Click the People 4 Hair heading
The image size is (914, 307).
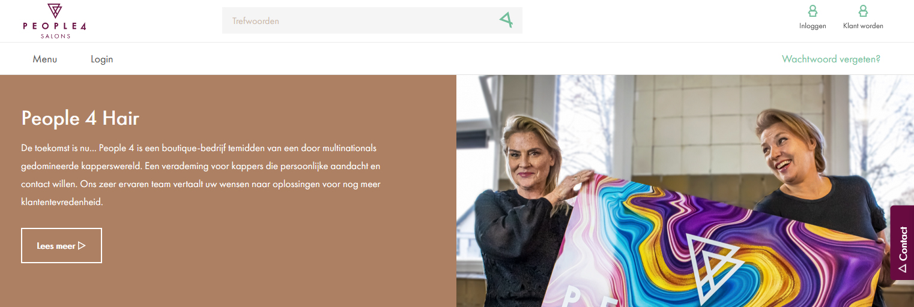click(x=80, y=118)
